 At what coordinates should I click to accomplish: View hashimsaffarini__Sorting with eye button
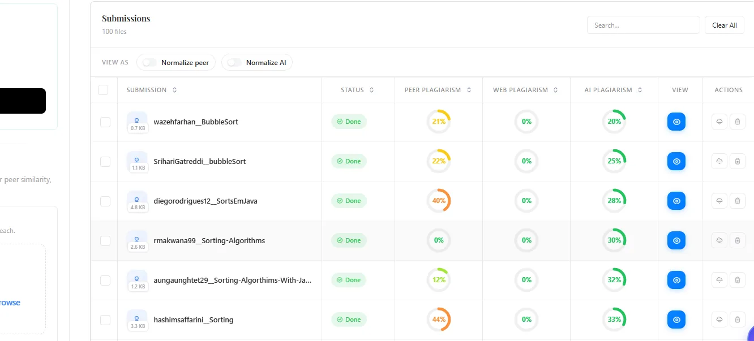pyautogui.click(x=676, y=320)
